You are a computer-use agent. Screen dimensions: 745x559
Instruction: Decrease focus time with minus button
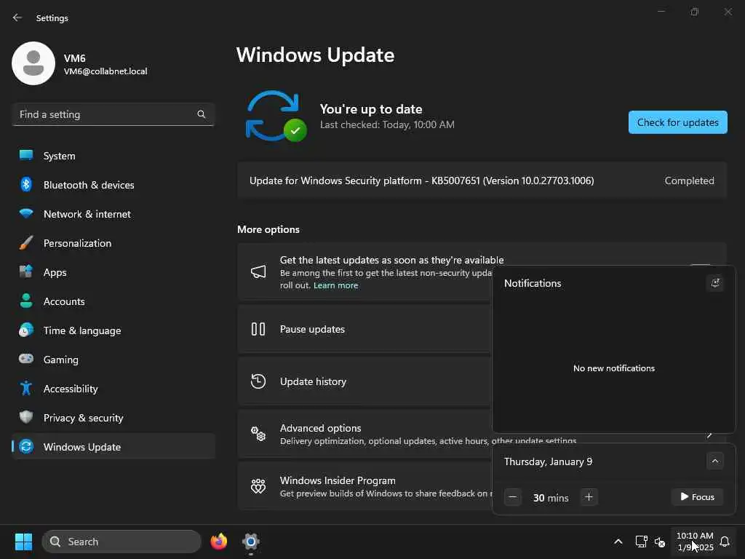point(512,497)
